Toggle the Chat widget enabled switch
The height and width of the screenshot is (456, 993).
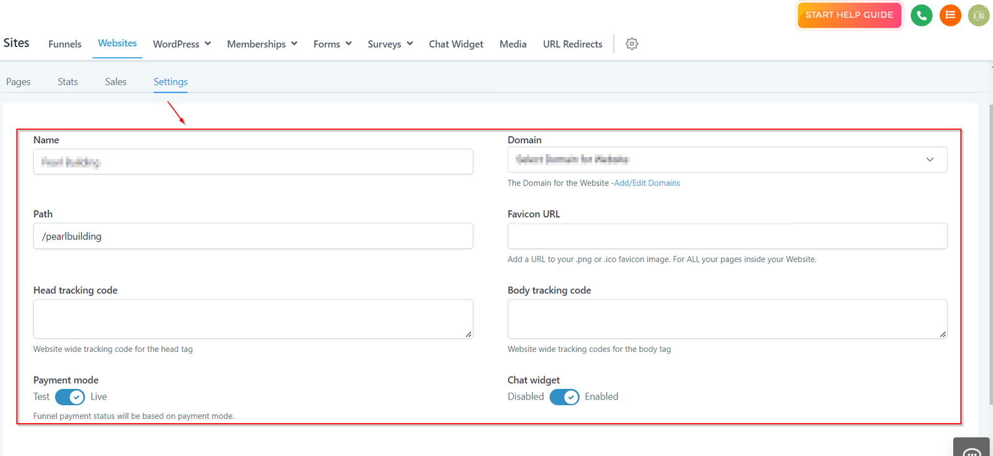coord(564,397)
